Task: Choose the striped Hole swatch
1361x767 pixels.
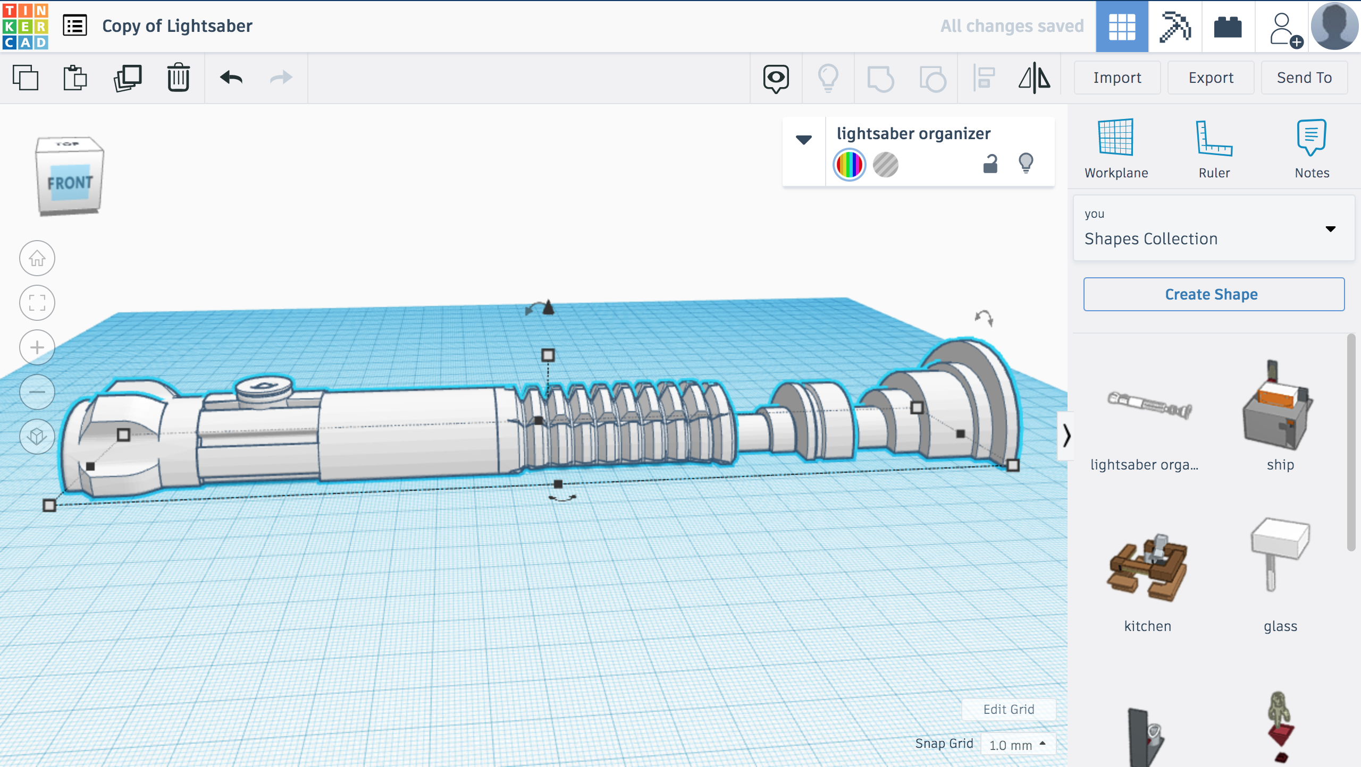Action: coord(886,165)
